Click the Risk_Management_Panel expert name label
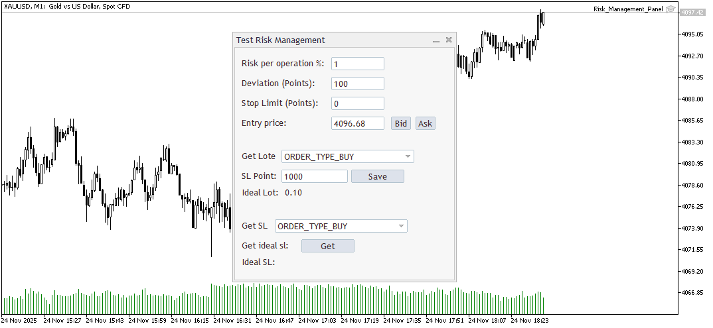The height and width of the screenshot is (328, 713). pyautogui.click(x=629, y=9)
